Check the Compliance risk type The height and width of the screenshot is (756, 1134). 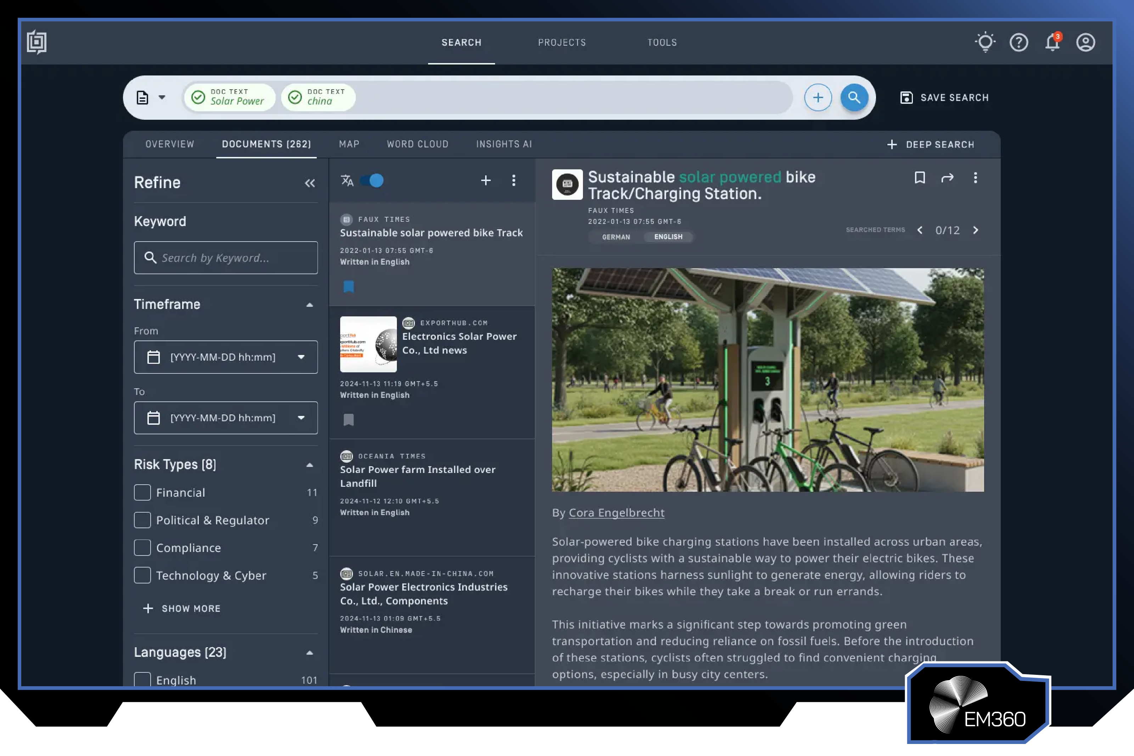142,548
